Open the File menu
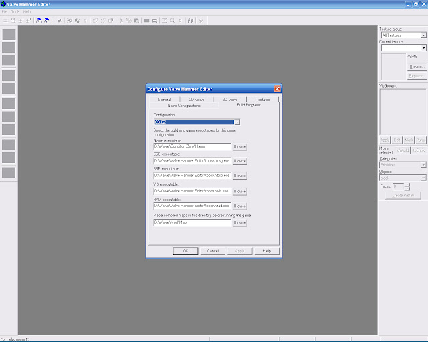The height and width of the screenshot is (342, 428). click(x=5, y=12)
